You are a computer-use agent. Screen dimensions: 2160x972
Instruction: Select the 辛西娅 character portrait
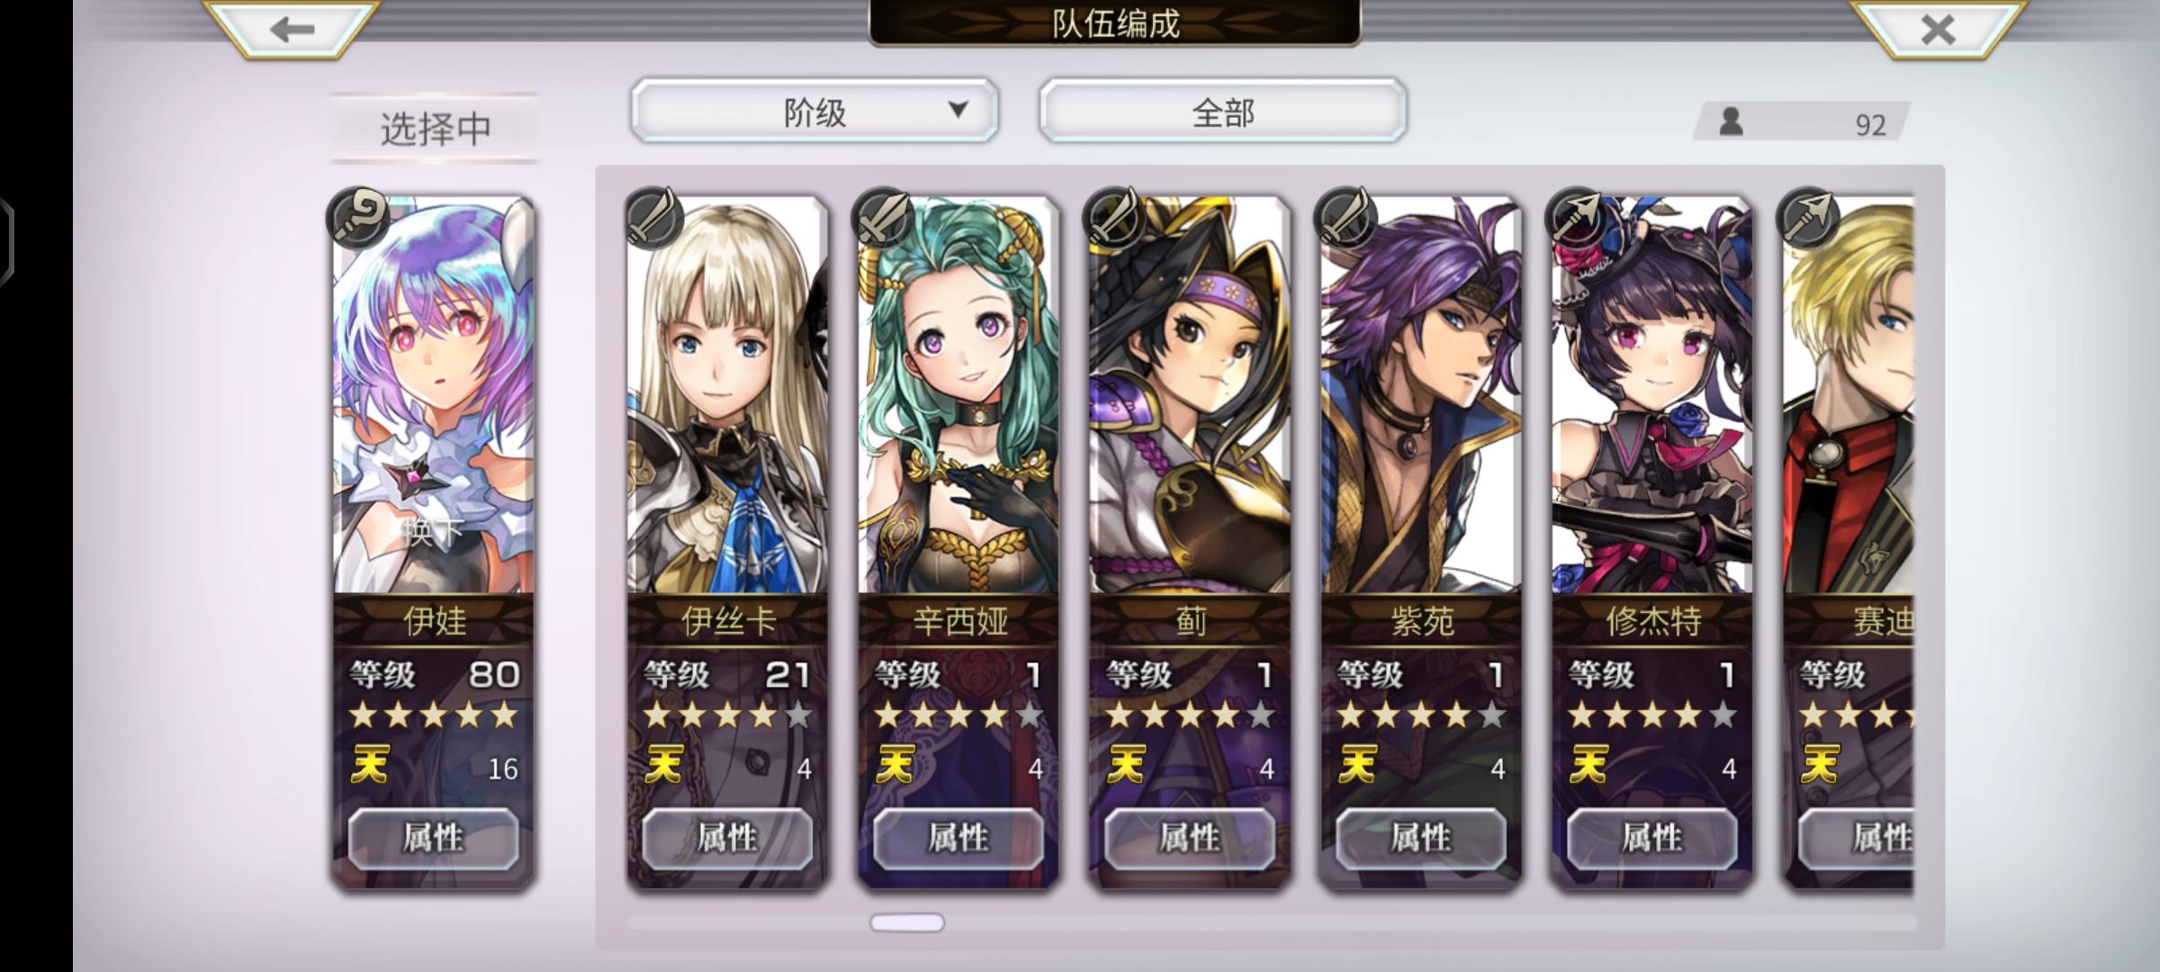coord(958,396)
